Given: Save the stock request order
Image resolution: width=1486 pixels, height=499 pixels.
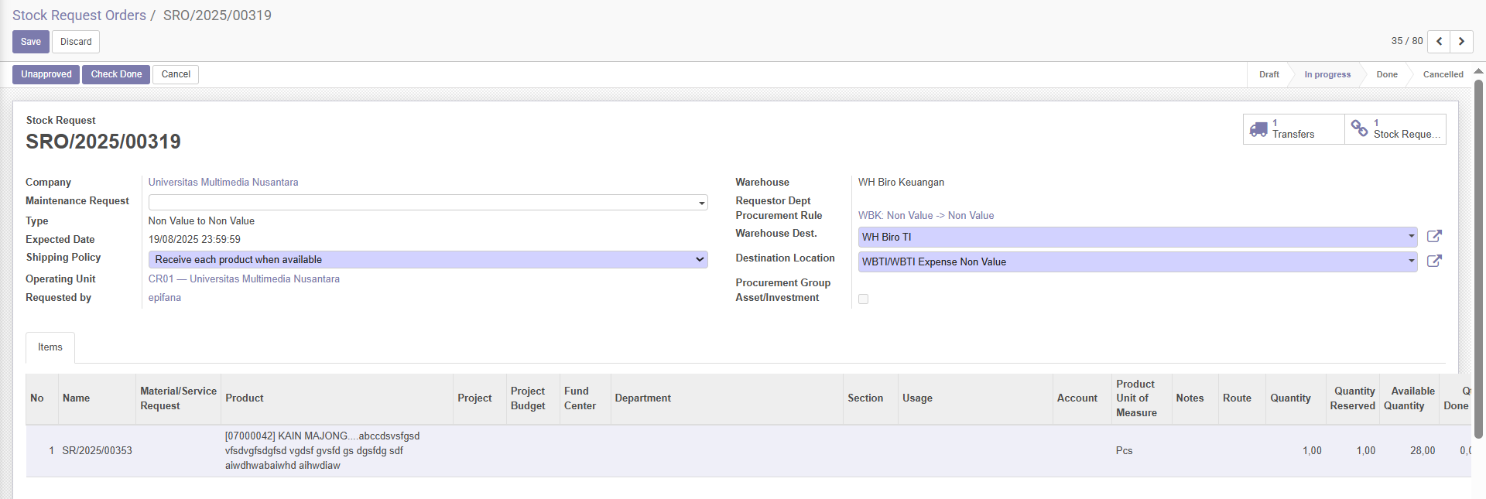Looking at the screenshot, I should [x=31, y=42].
